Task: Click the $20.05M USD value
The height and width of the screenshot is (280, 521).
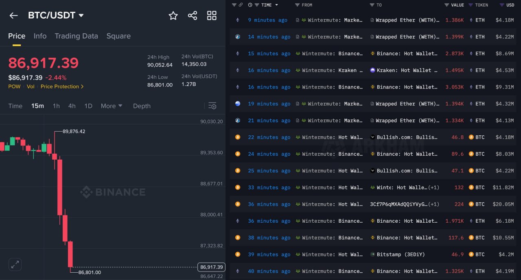Action: click(503, 204)
